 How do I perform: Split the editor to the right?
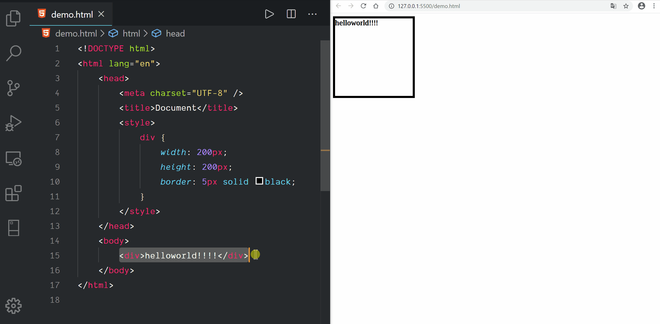point(291,14)
